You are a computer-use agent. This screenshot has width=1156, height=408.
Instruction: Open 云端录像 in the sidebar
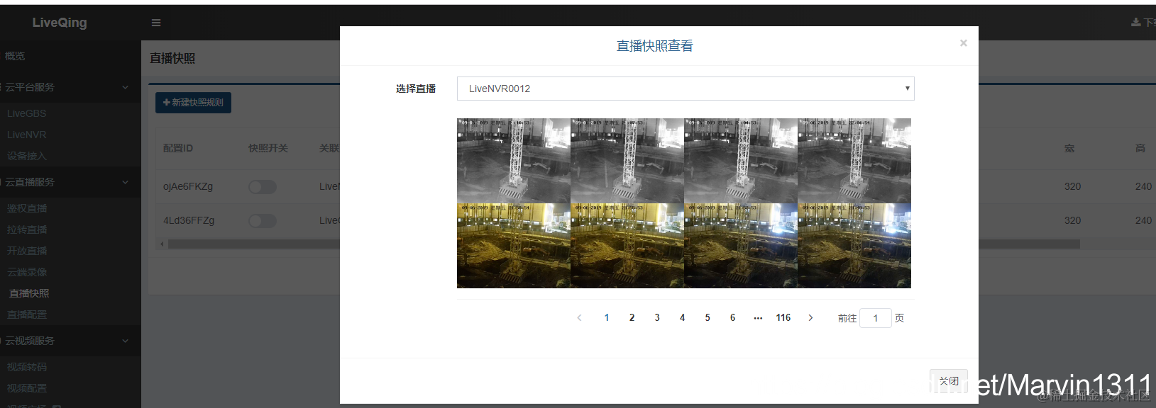[x=27, y=272]
